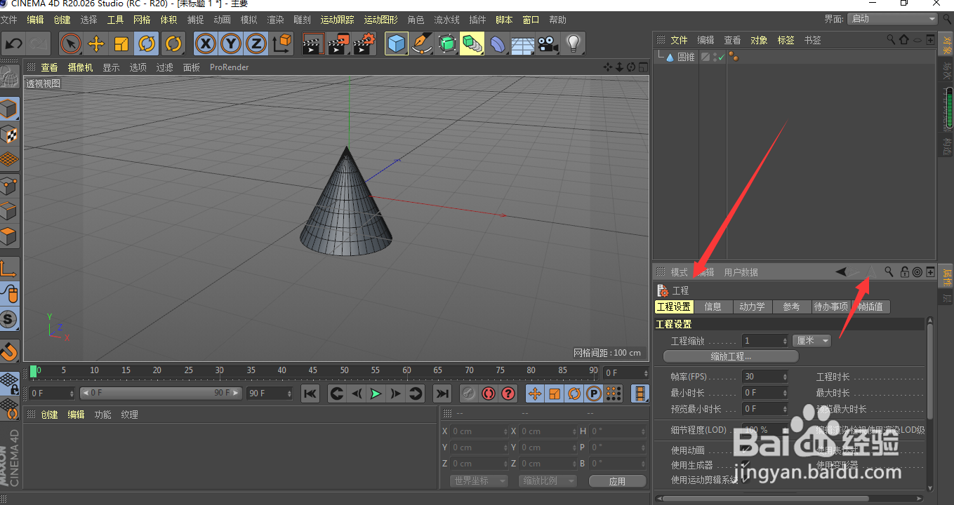Select the 圆锥 object in the list

pyautogui.click(x=686, y=57)
